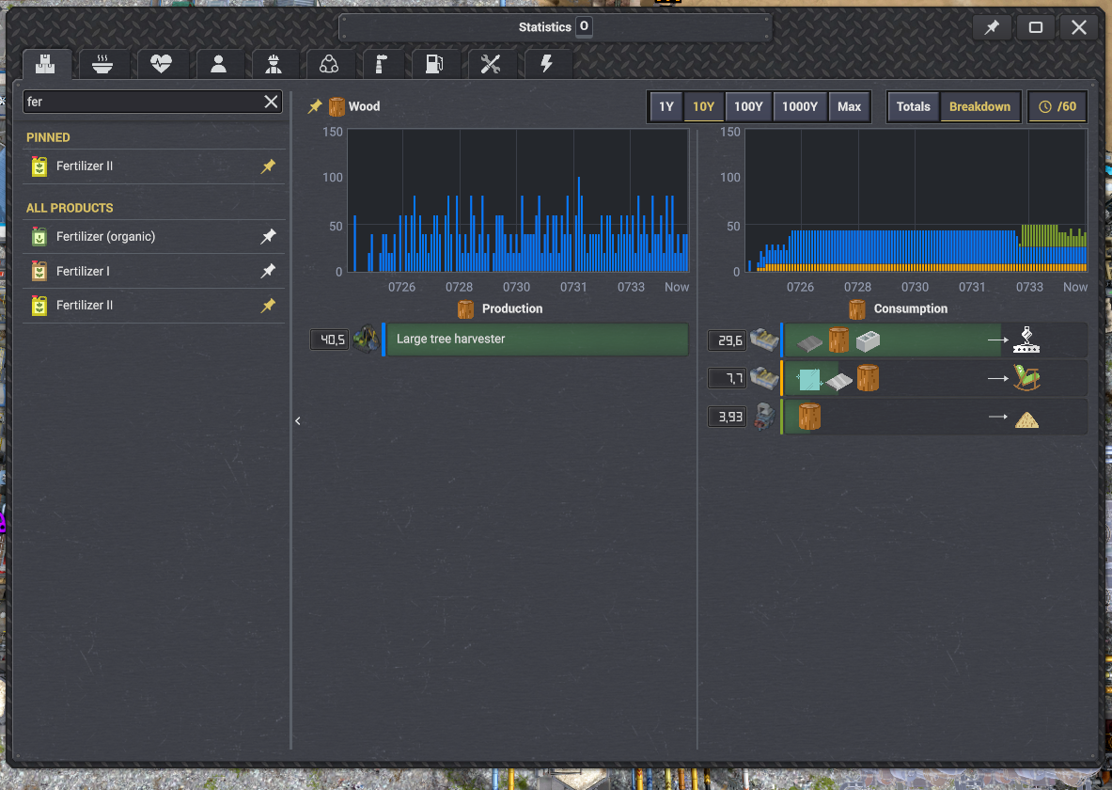Click the assembly machine icon beside 7,7
The image size is (1112, 790).
click(x=764, y=378)
